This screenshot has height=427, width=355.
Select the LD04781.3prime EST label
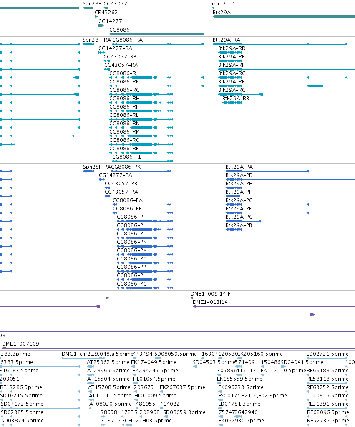tap(239, 404)
